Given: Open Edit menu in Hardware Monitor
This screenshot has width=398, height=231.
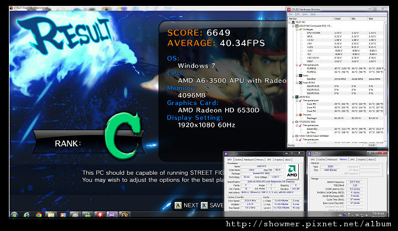Looking at the screenshot, I should pos(297,14).
